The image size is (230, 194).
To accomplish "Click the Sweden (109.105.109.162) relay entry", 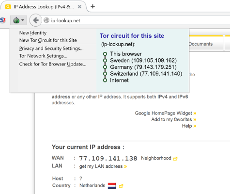I will pos(143,61).
